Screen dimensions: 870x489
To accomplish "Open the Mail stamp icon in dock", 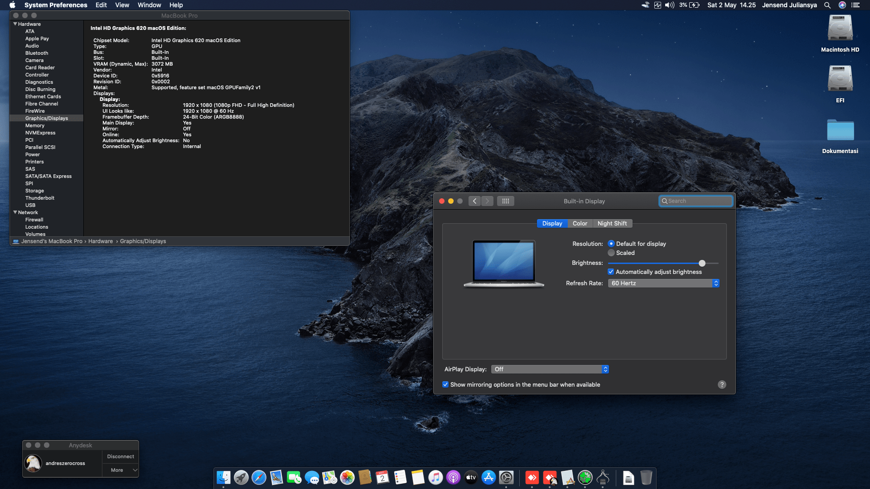I will pyautogui.click(x=276, y=477).
